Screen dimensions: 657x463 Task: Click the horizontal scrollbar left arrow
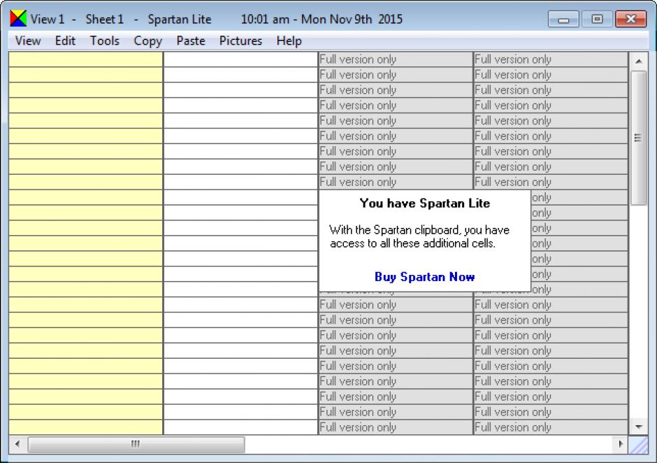[x=17, y=443]
